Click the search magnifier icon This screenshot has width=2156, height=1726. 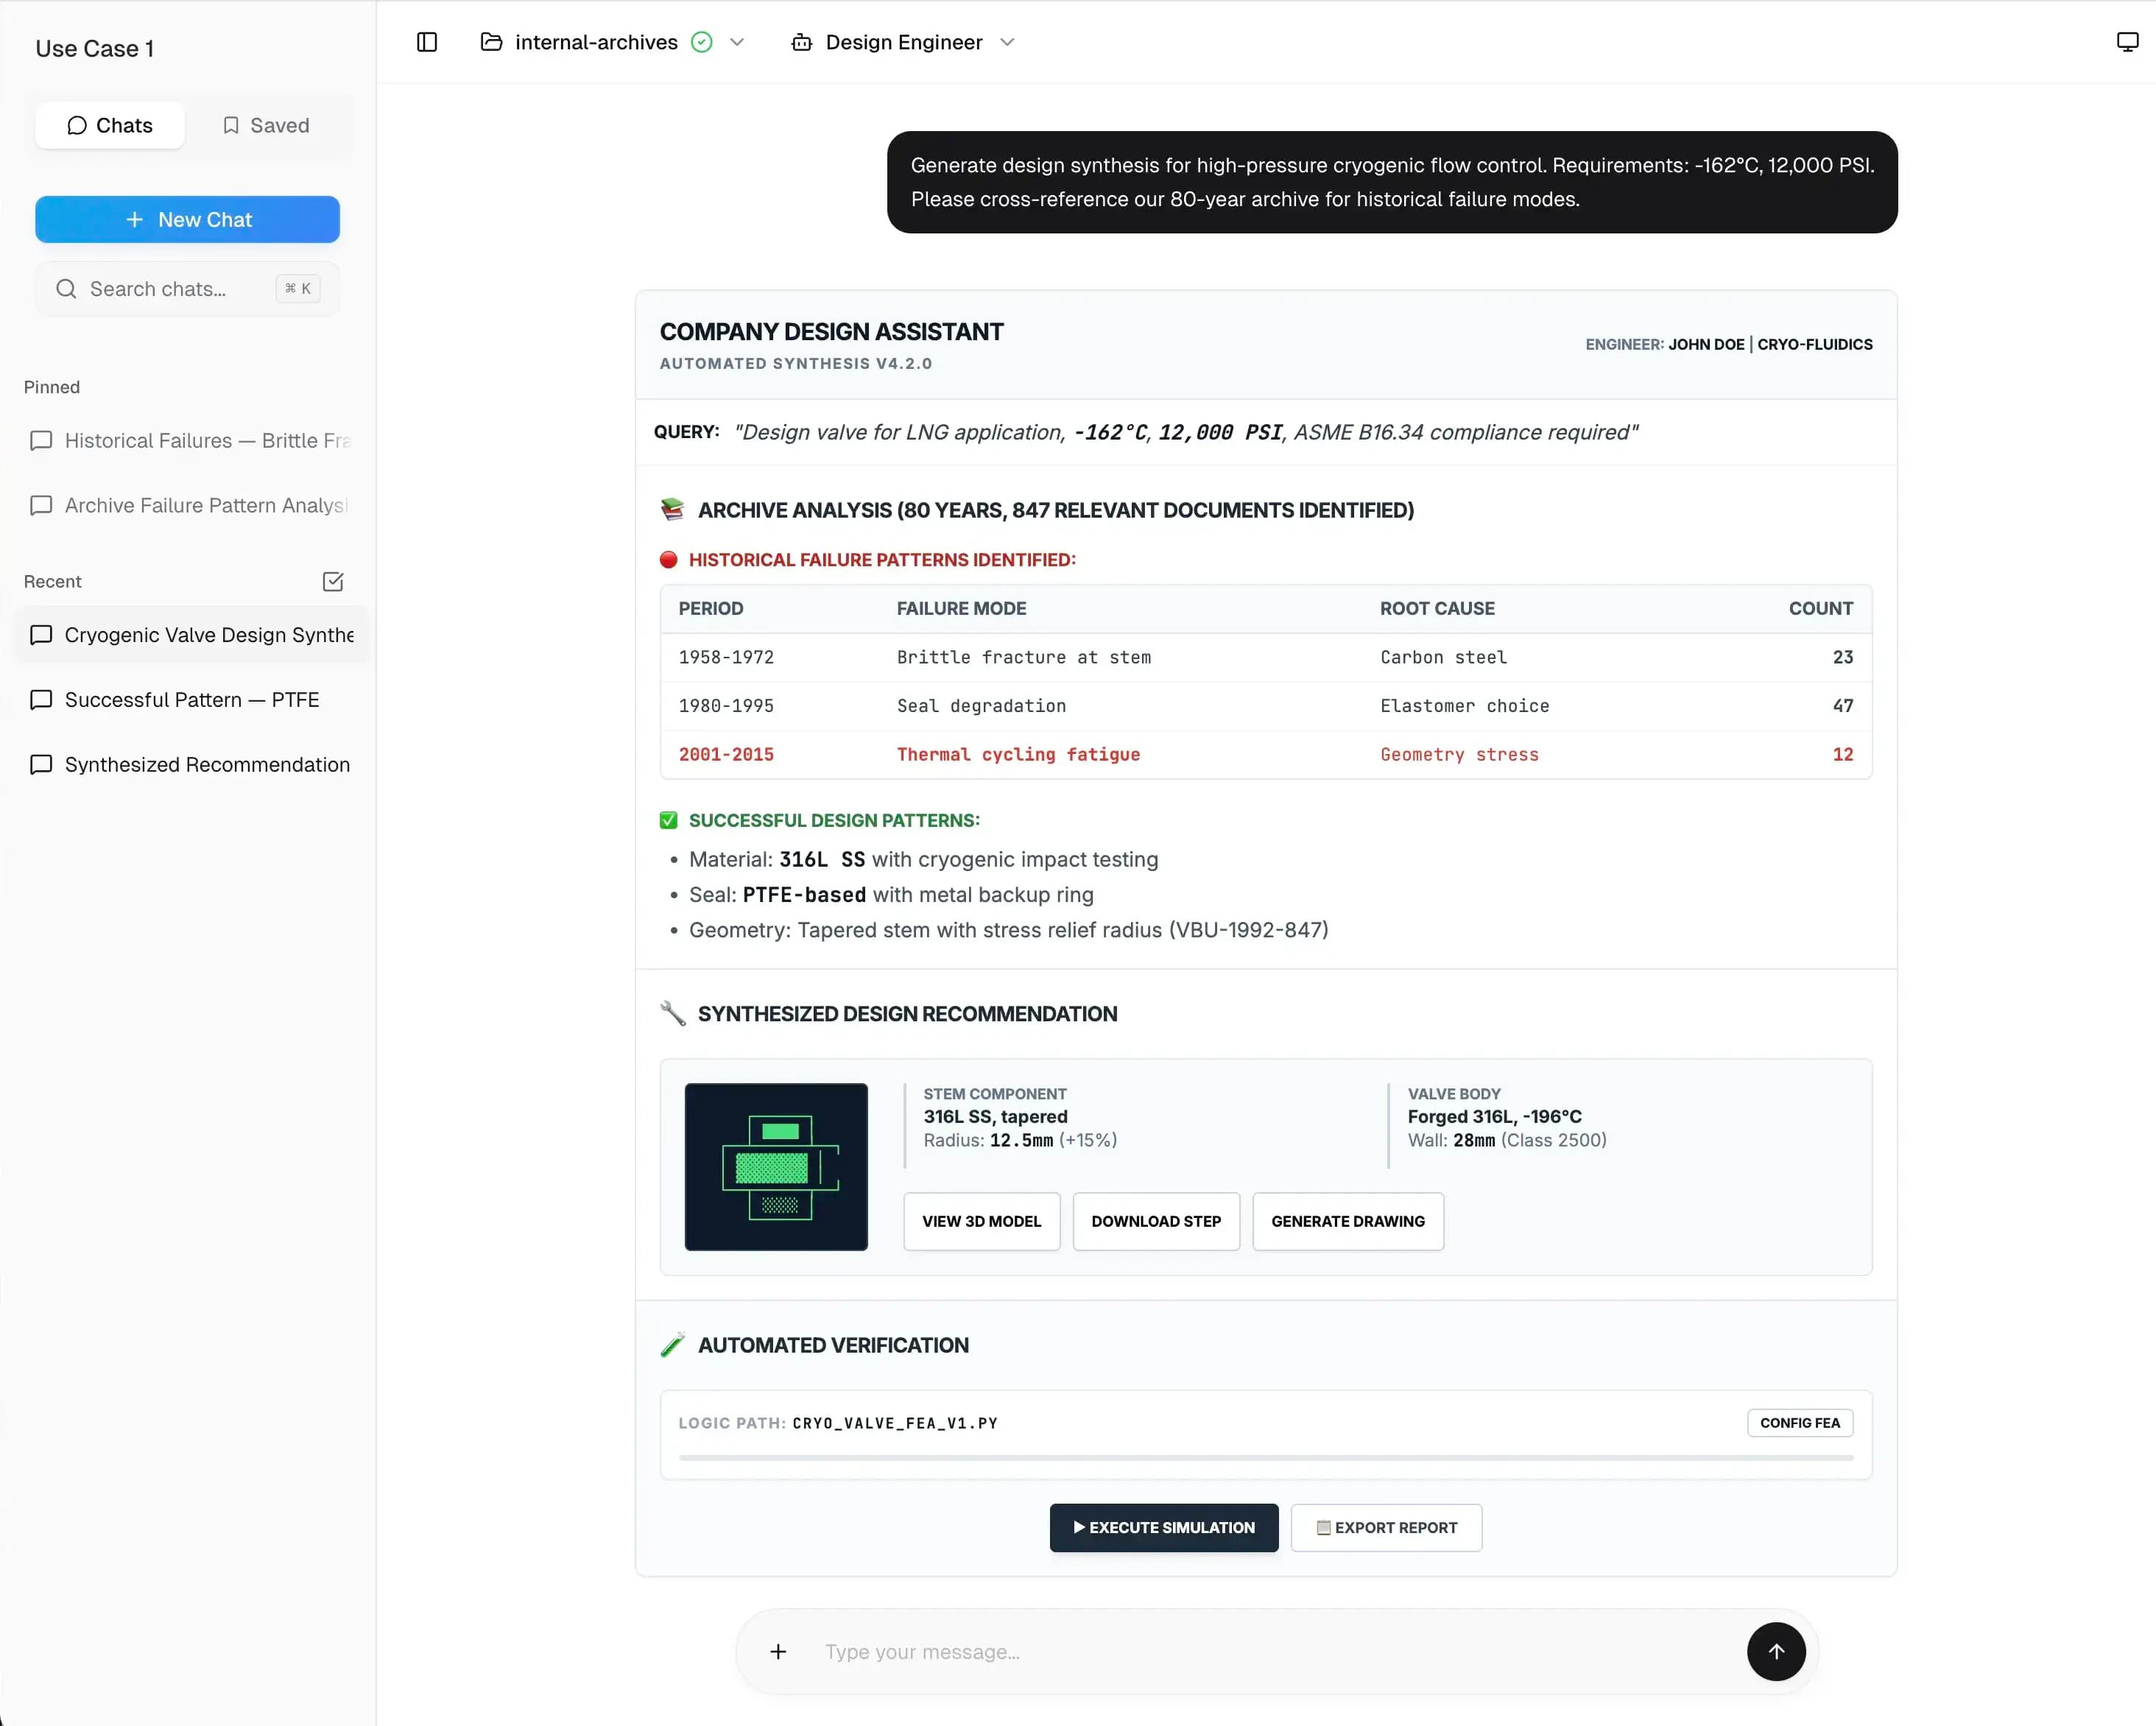[66, 289]
